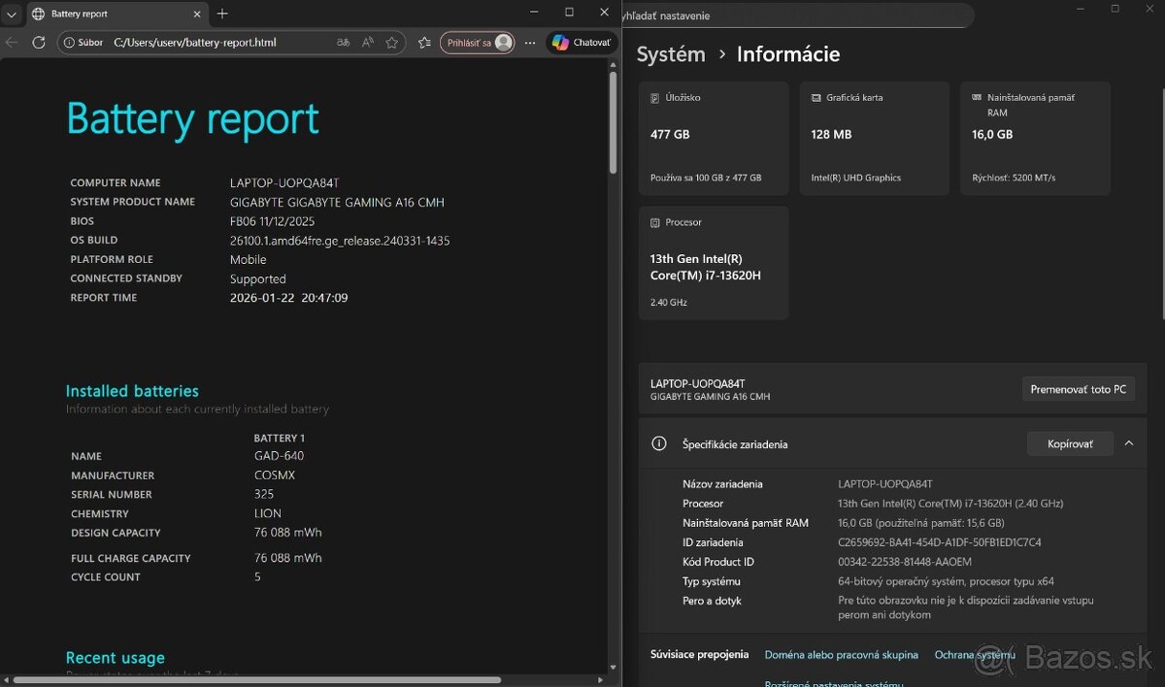Collapse the Špecifikácie zariadenia section
This screenshot has height=687, width=1165.
pyautogui.click(x=1128, y=443)
